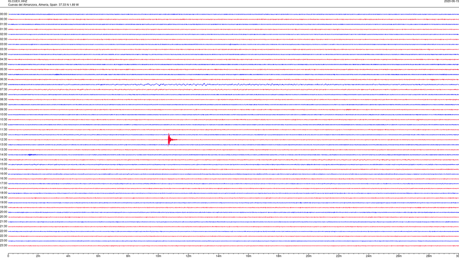Click the station code IG.CUEV..HHZ header
The image size is (459, 258).
point(18,1)
